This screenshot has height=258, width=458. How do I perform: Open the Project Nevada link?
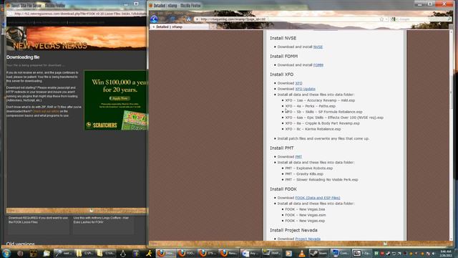(308, 239)
